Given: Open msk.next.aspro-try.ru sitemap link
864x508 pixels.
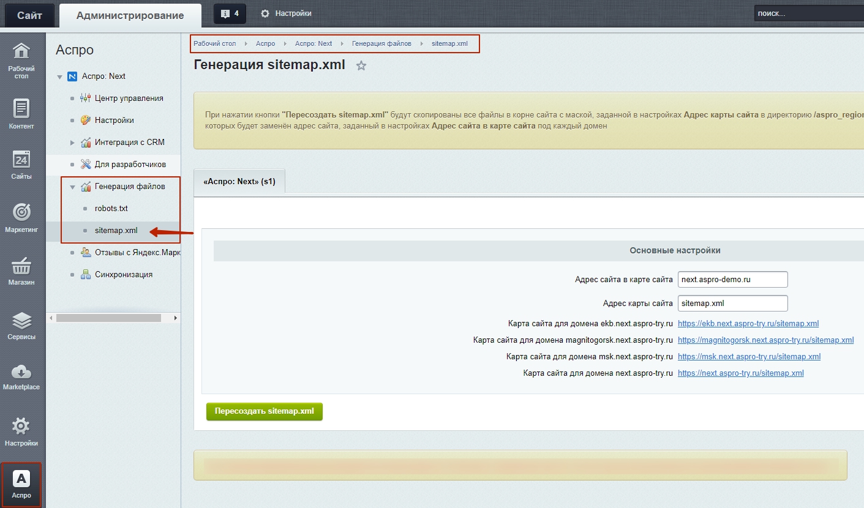Looking at the screenshot, I should [x=749, y=357].
